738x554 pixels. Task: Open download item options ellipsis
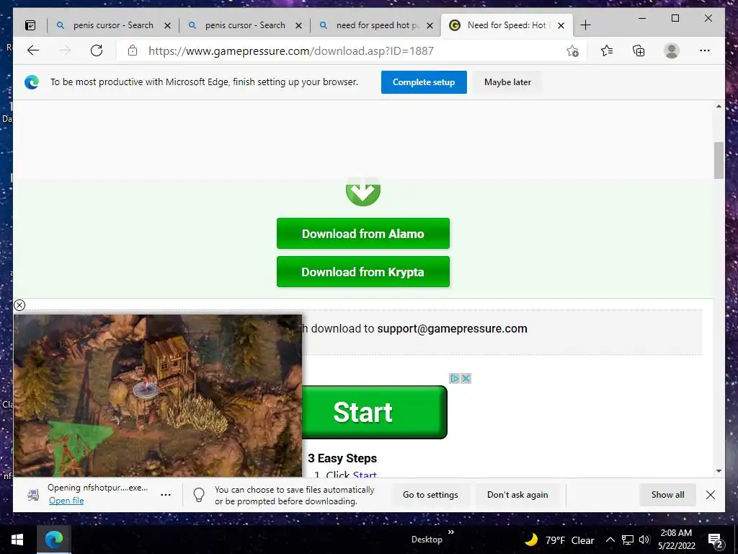[166, 495]
